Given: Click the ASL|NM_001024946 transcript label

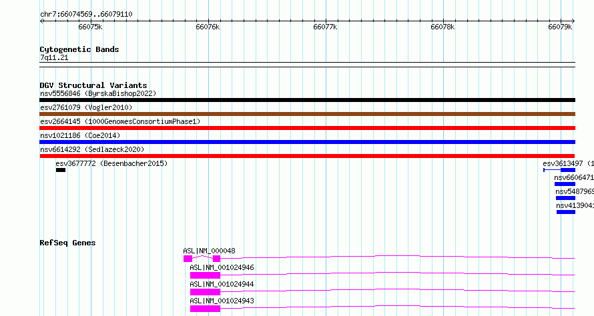Looking at the screenshot, I should point(222,267).
